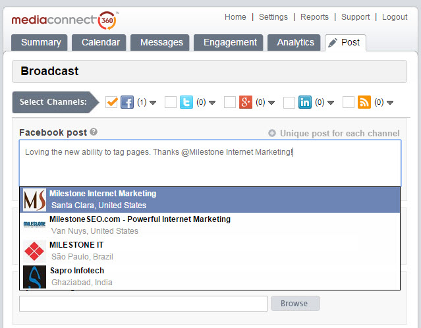Image resolution: width=421 pixels, height=328 pixels.
Task: Click the MilestoneSEO.com logo thumbnail
Action: point(34,225)
